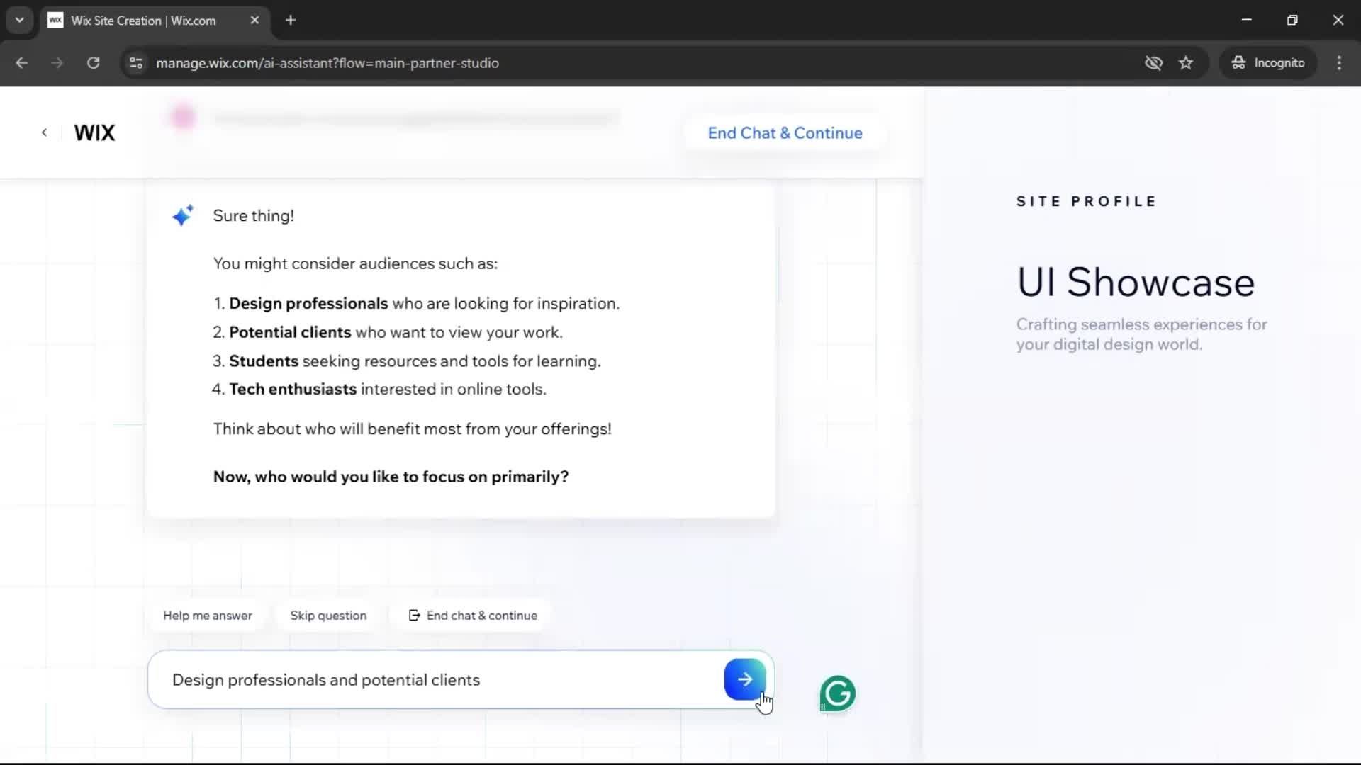Open a new browser tab
The width and height of the screenshot is (1361, 765).
(291, 21)
